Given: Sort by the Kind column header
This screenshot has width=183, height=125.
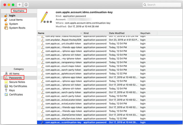Looking at the screenshot, I should (x=95, y=33).
